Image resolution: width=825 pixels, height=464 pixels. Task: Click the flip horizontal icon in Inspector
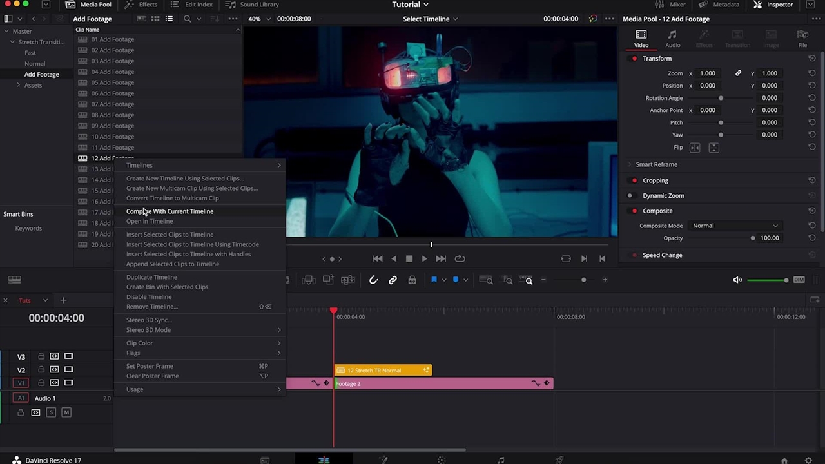[x=695, y=148]
